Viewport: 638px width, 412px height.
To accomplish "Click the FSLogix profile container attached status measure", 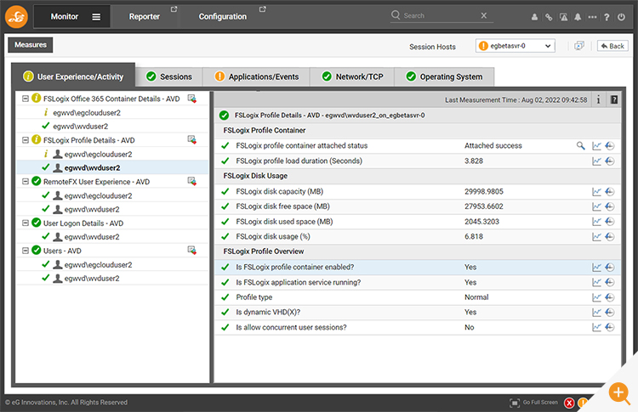I will click(x=301, y=145).
